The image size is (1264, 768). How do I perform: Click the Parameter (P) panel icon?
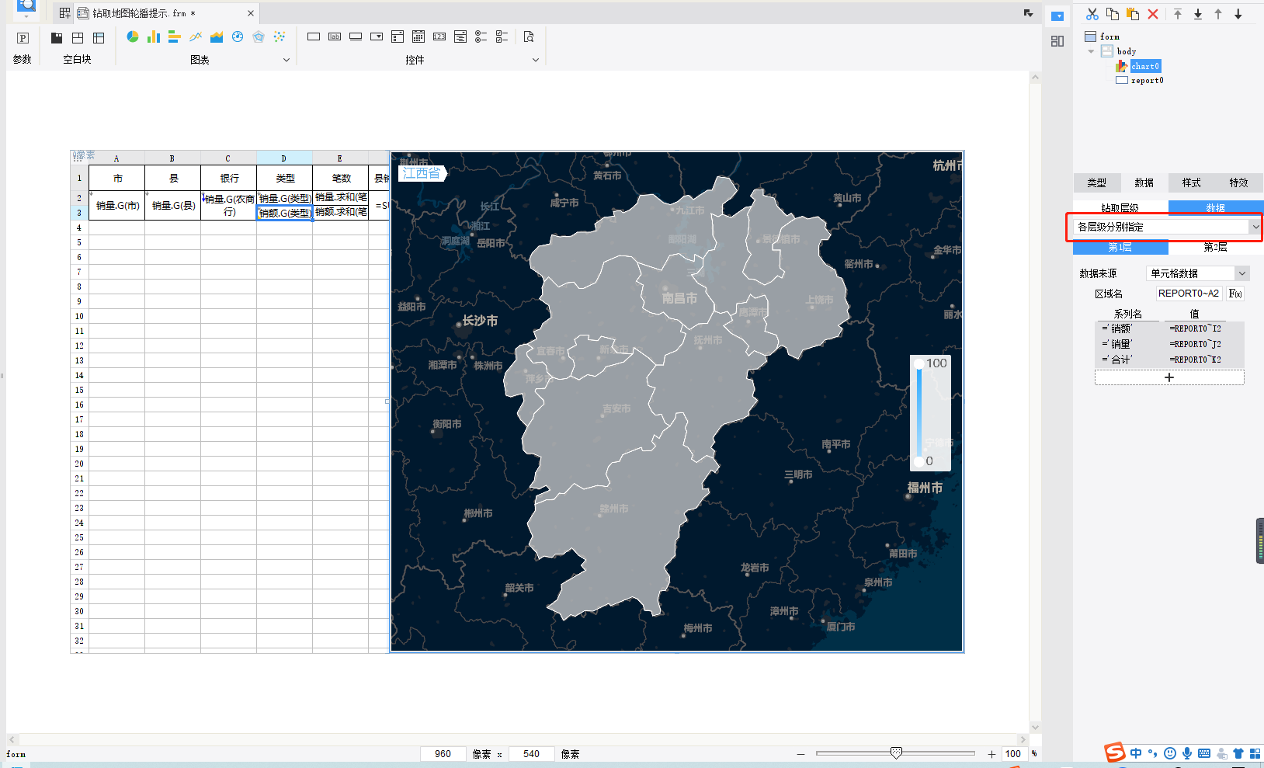23,38
